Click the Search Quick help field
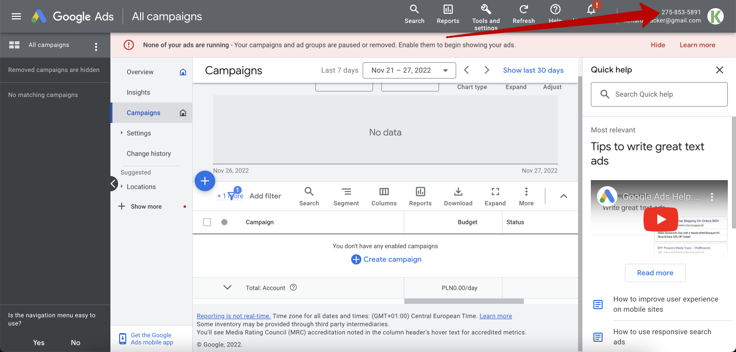736x352 pixels. pyautogui.click(x=659, y=94)
